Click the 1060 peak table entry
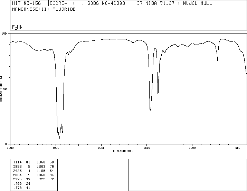The height and width of the screenshot is (191, 247). pyautogui.click(x=41, y=175)
